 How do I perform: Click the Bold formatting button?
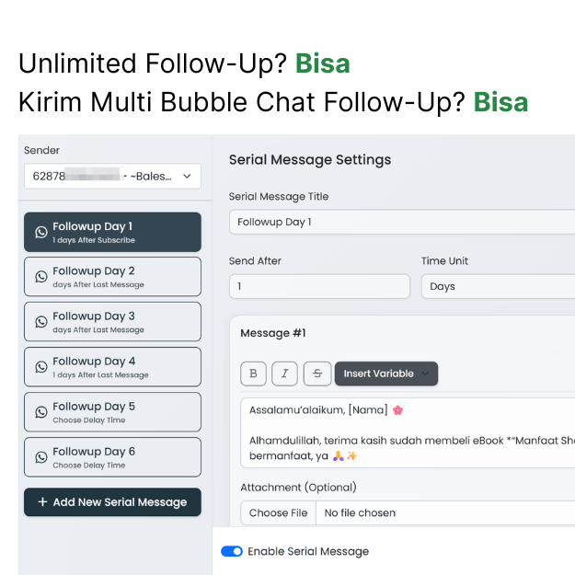(x=254, y=374)
